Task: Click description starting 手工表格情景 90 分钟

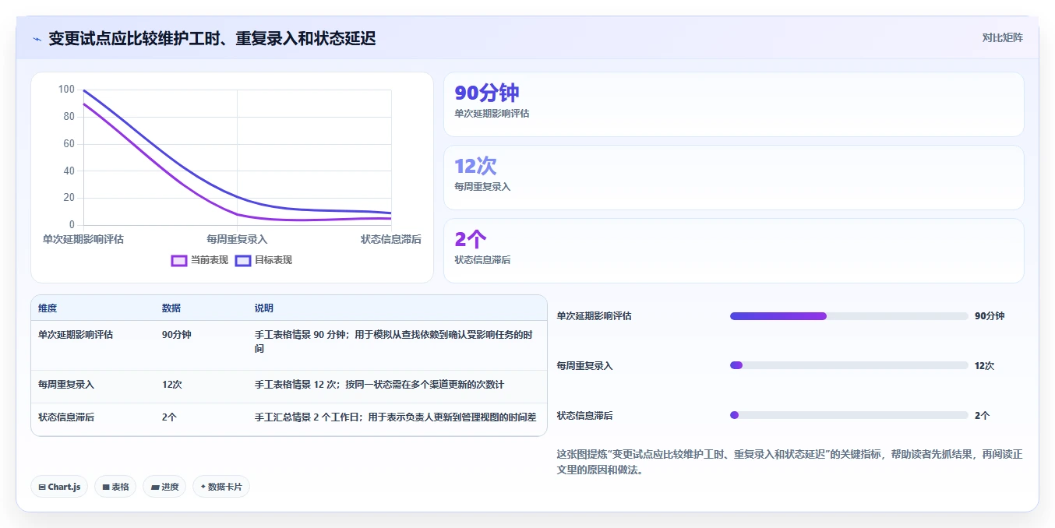Action: pyautogui.click(x=394, y=341)
